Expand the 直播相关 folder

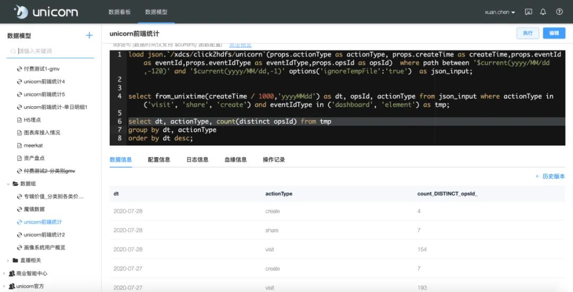coord(7,261)
